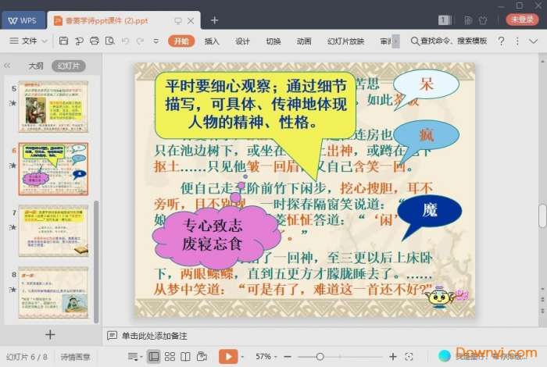Click the 呆 speech bubble
The image size is (547, 367).
(x=427, y=84)
